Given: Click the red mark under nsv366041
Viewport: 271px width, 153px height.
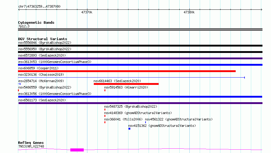Looking at the screenshot, I should (105, 122).
